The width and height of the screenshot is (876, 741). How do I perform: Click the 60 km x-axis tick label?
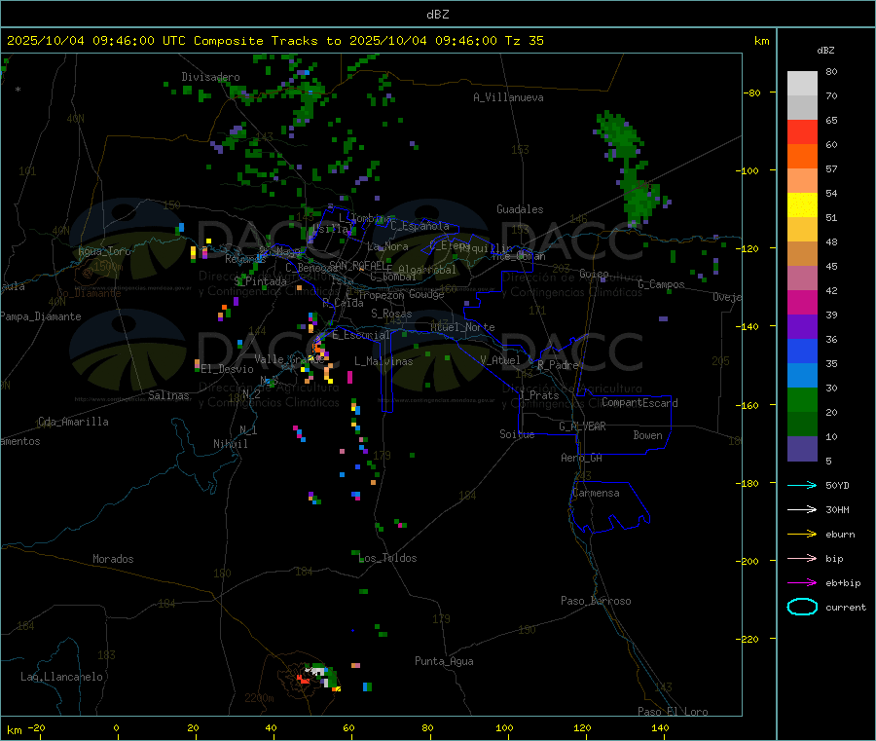[348, 727]
